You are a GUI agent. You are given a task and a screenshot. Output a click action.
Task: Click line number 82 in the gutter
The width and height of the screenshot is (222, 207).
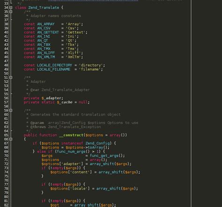[6, 205]
